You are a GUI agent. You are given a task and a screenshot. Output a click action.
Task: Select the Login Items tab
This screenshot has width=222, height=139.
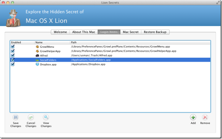click(109, 32)
